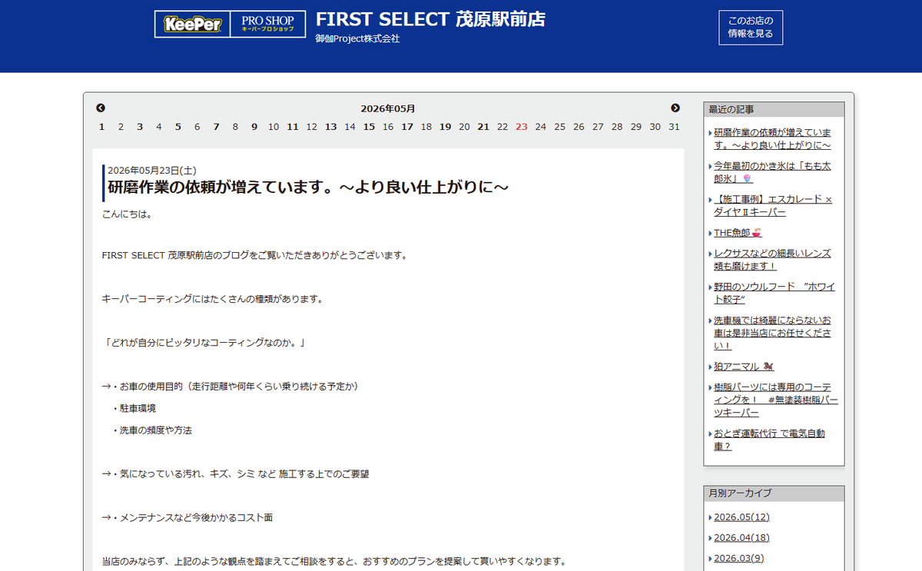Select day 15 in calendar
The width and height of the screenshot is (922, 571).
click(369, 127)
